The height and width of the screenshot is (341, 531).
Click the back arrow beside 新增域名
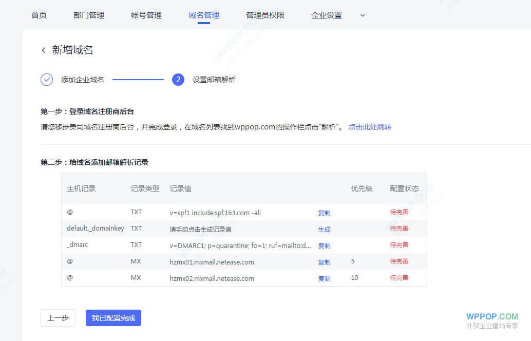point(44,49)
